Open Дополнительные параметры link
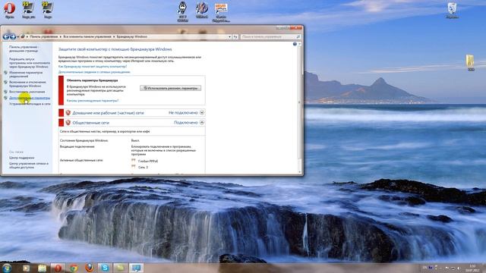This screenshot has height=273, width=486. [30, 98]
